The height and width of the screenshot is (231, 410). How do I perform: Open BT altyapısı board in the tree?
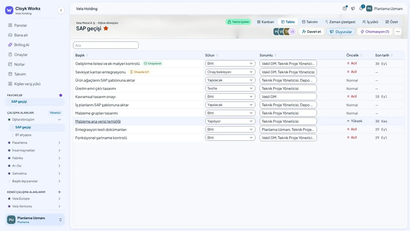[x=23, y=135]
